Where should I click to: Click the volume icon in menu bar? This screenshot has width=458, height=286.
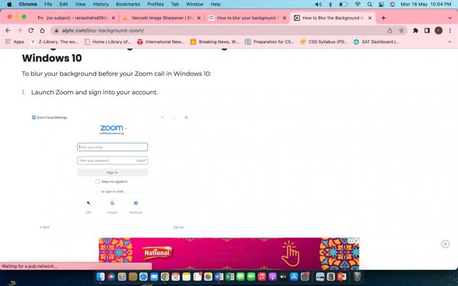click(319, 4)
